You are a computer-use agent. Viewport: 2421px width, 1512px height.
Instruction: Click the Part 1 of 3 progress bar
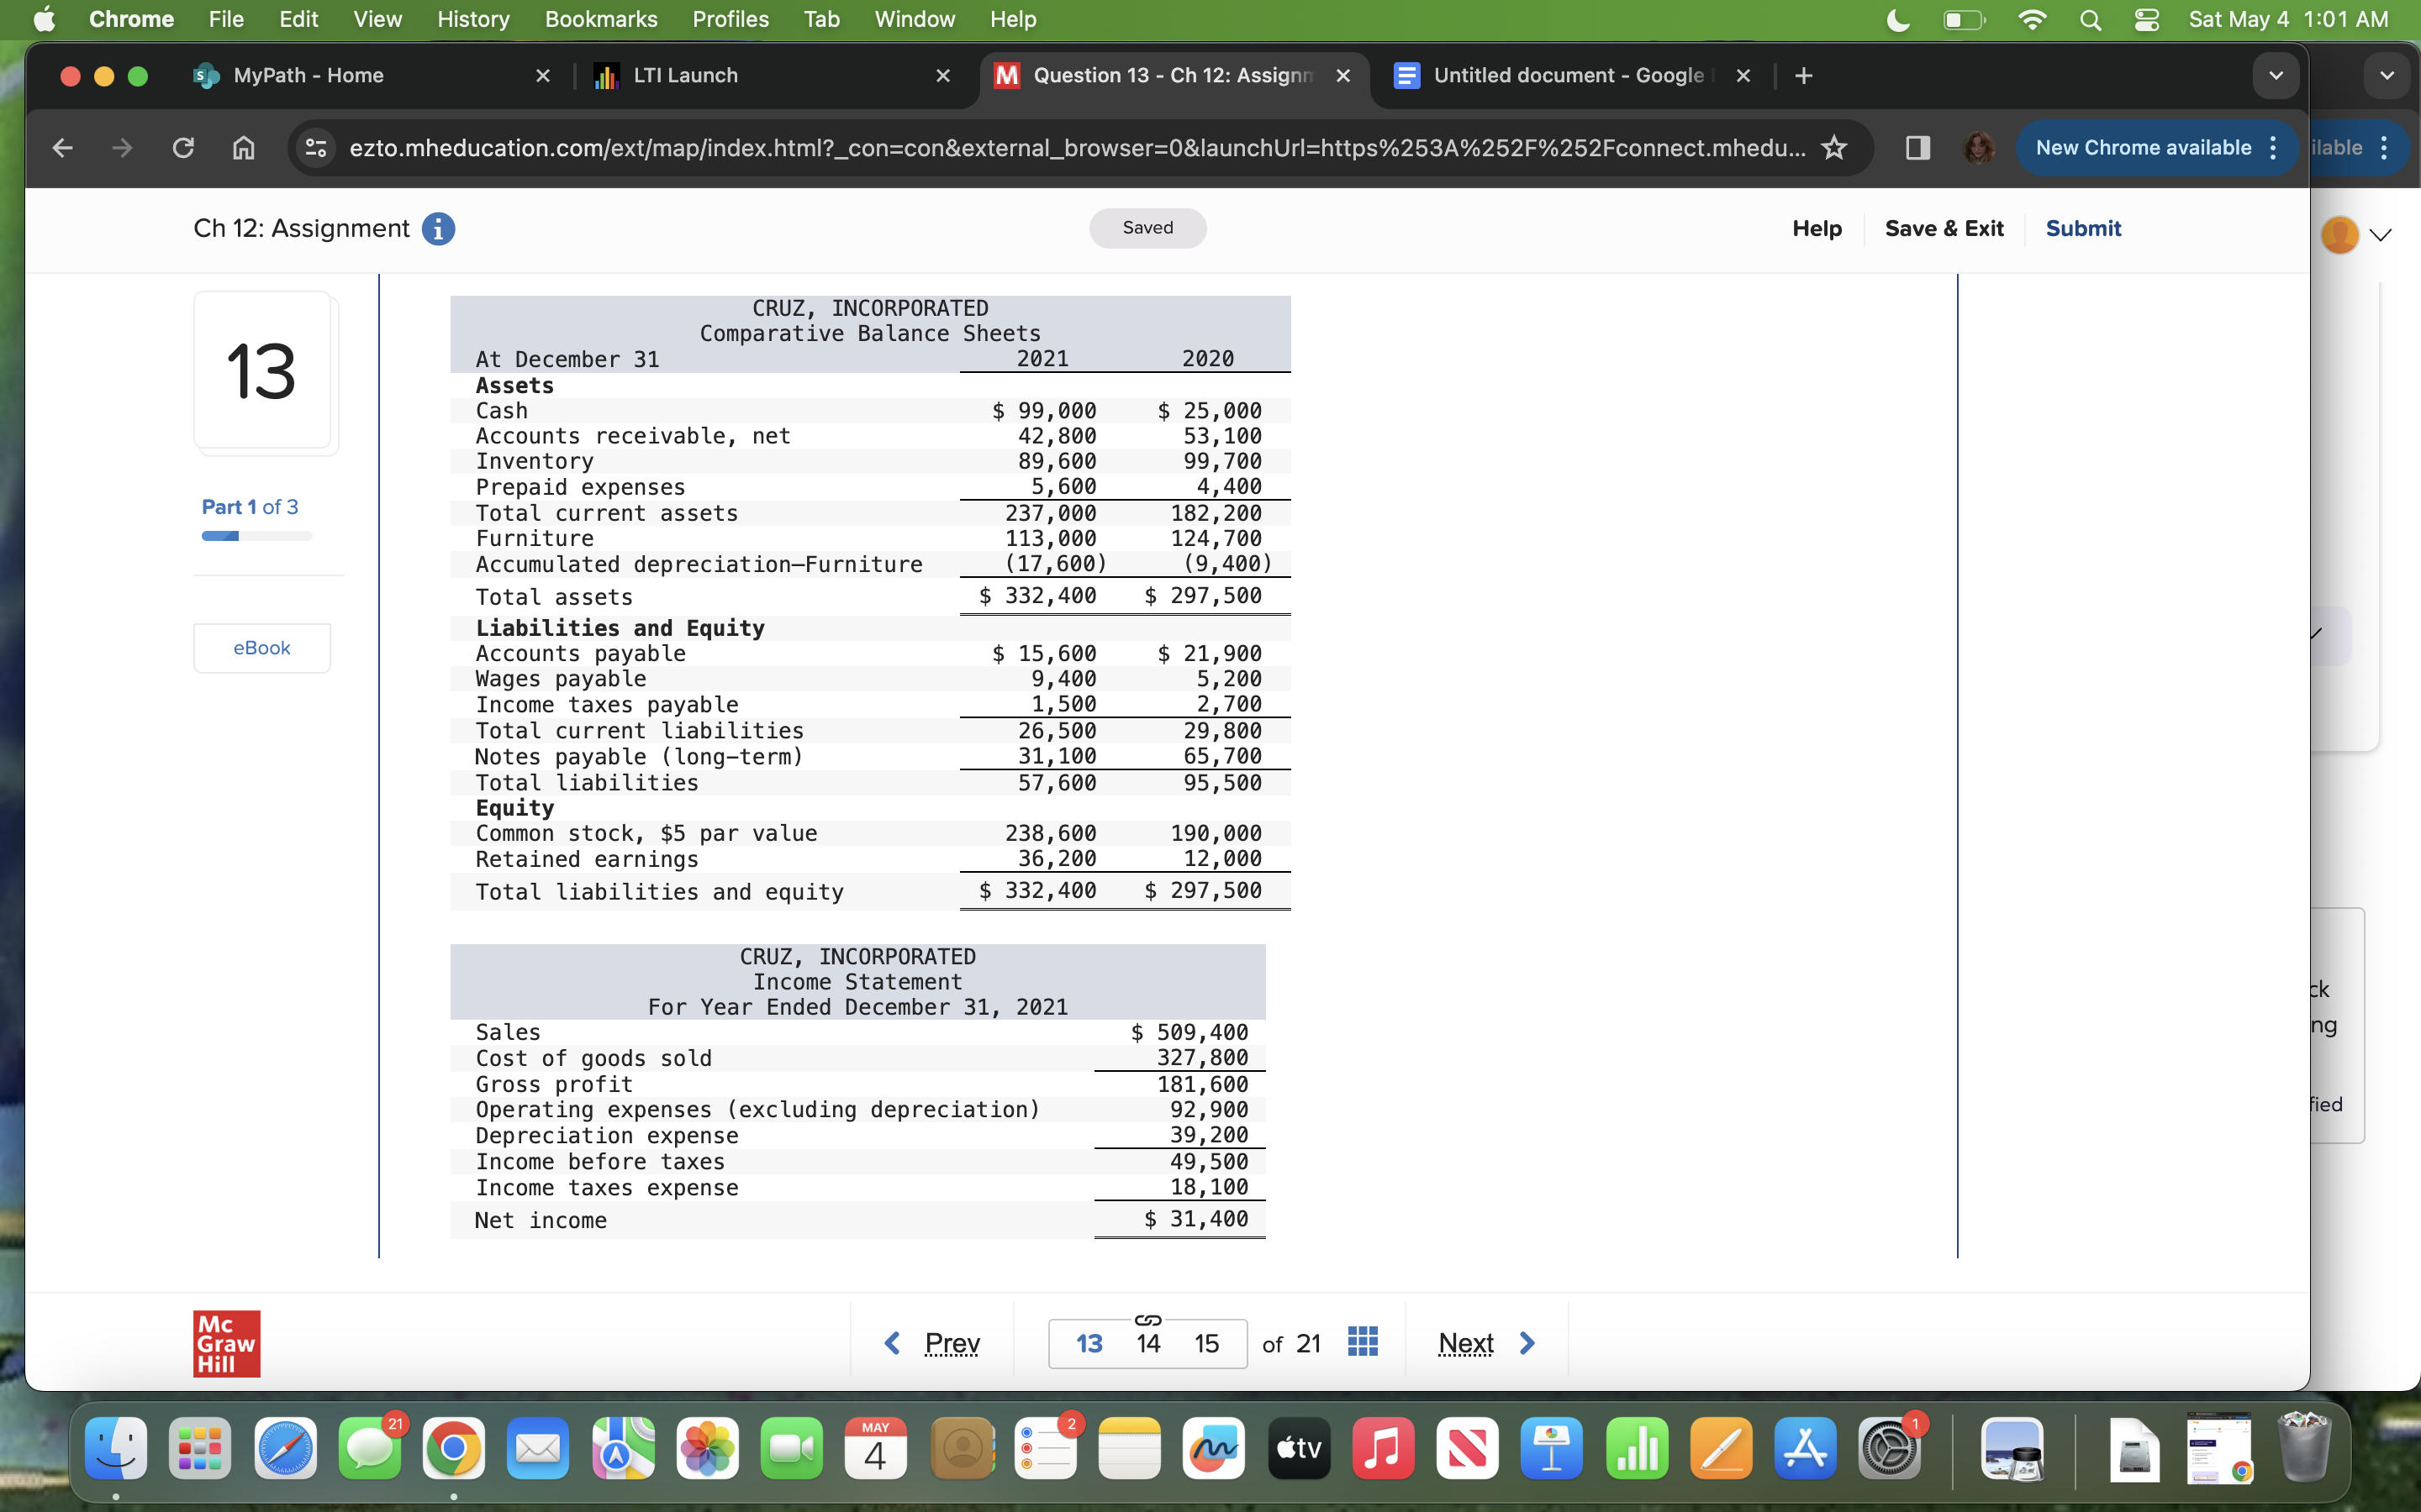coord(255,535)
